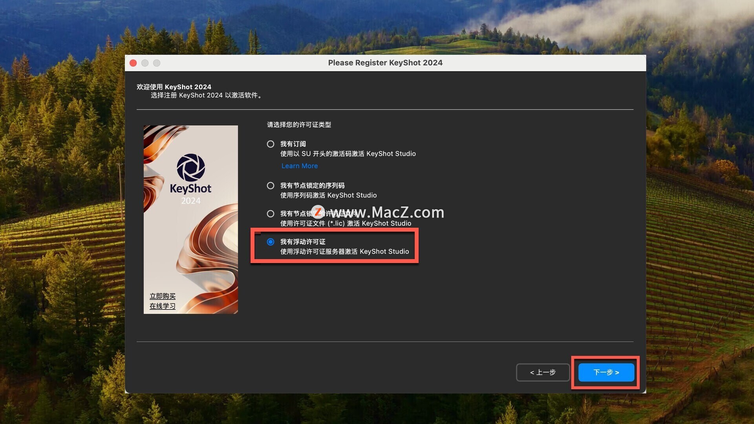
Task: Click the SU activation code description text
Action: (x=348, y=154)
